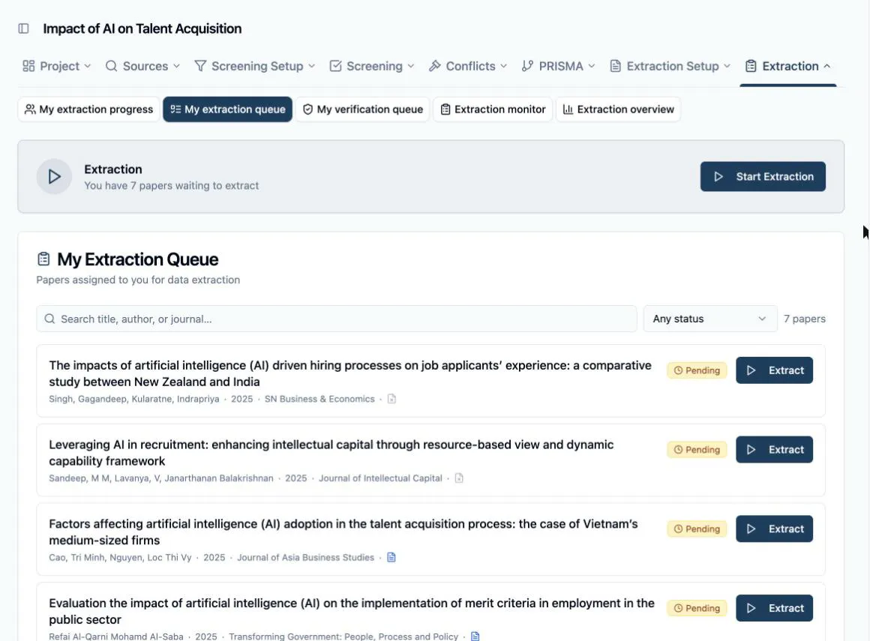Open the Screening Setup menu
870x641 pixels.
pos(255,66)
